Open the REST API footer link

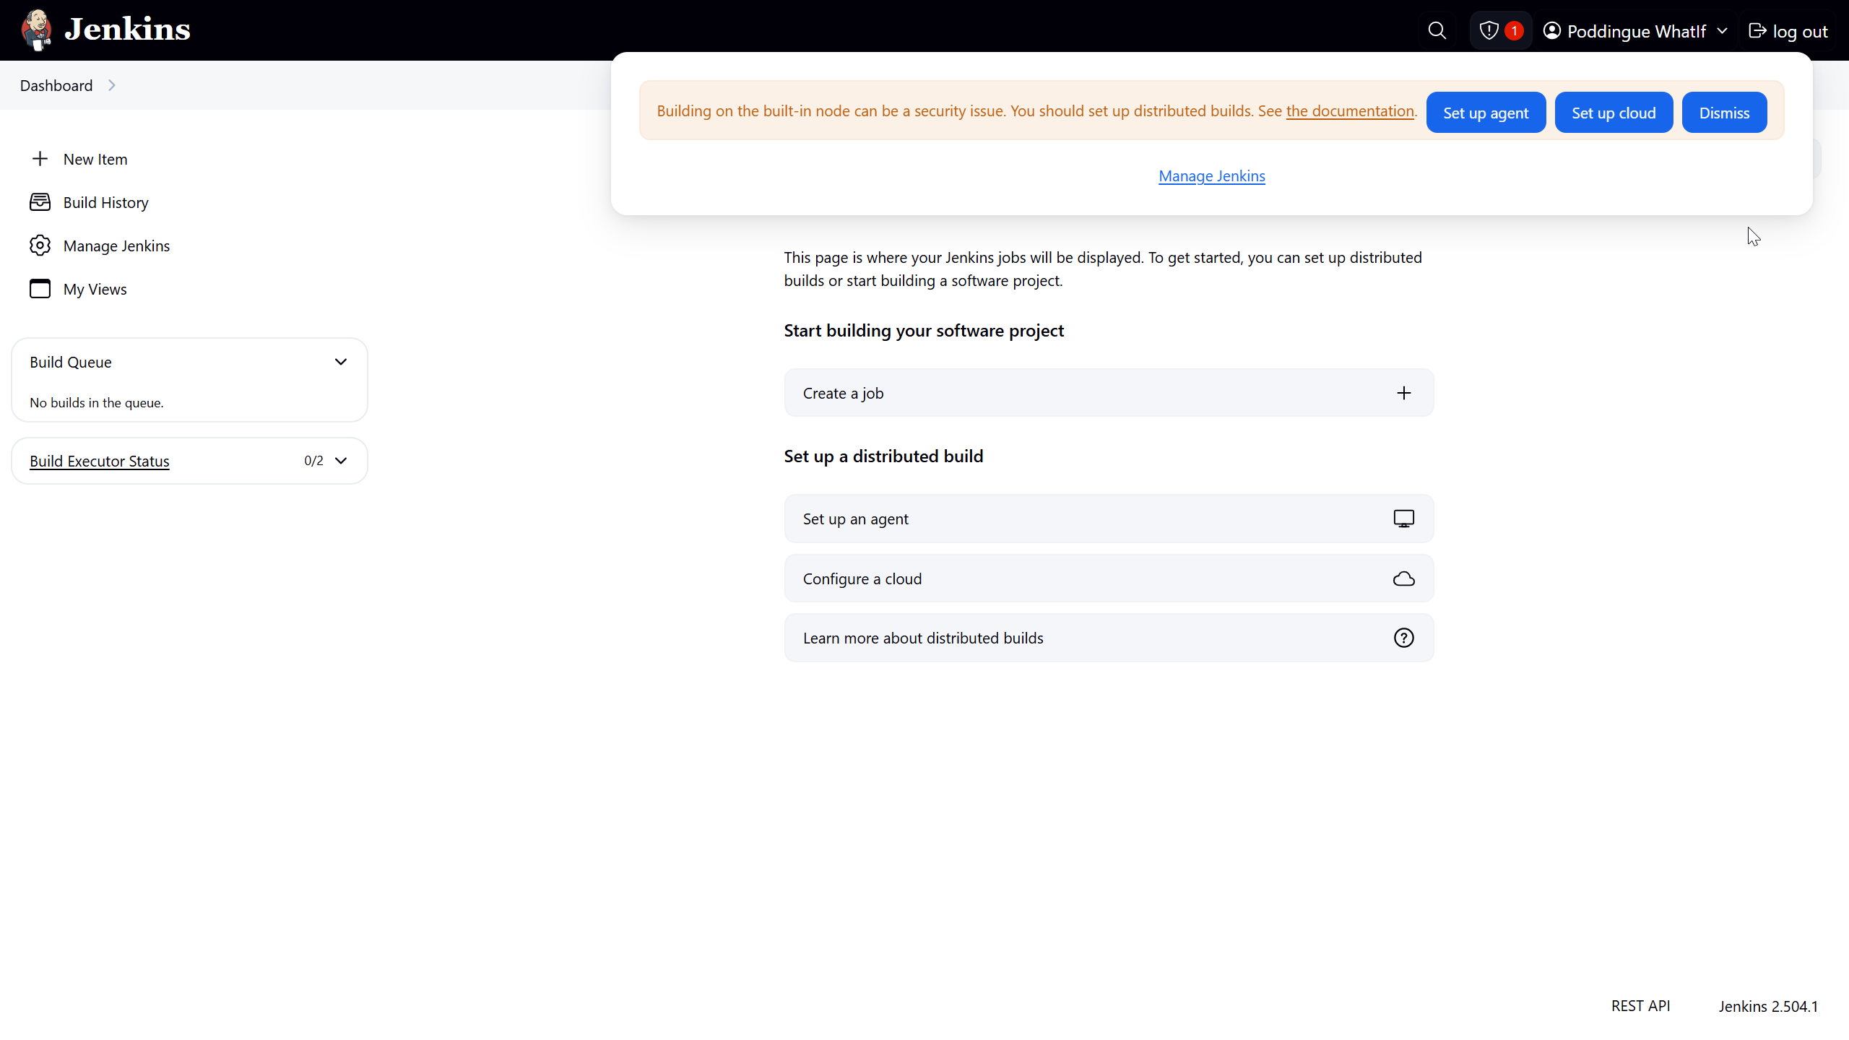pyautogui.click(x=1640, y=1006)
